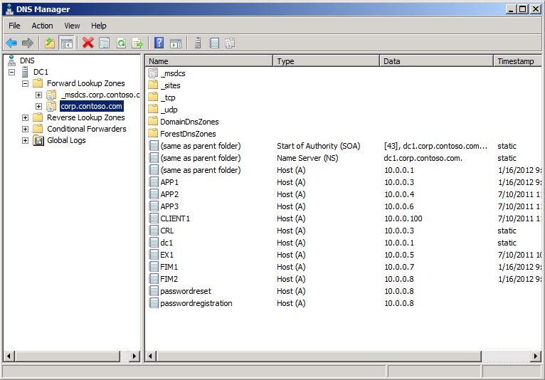Sort by the Timestamp column header
The width and height of the screenshot is (545, 380).
coord(517,61)
